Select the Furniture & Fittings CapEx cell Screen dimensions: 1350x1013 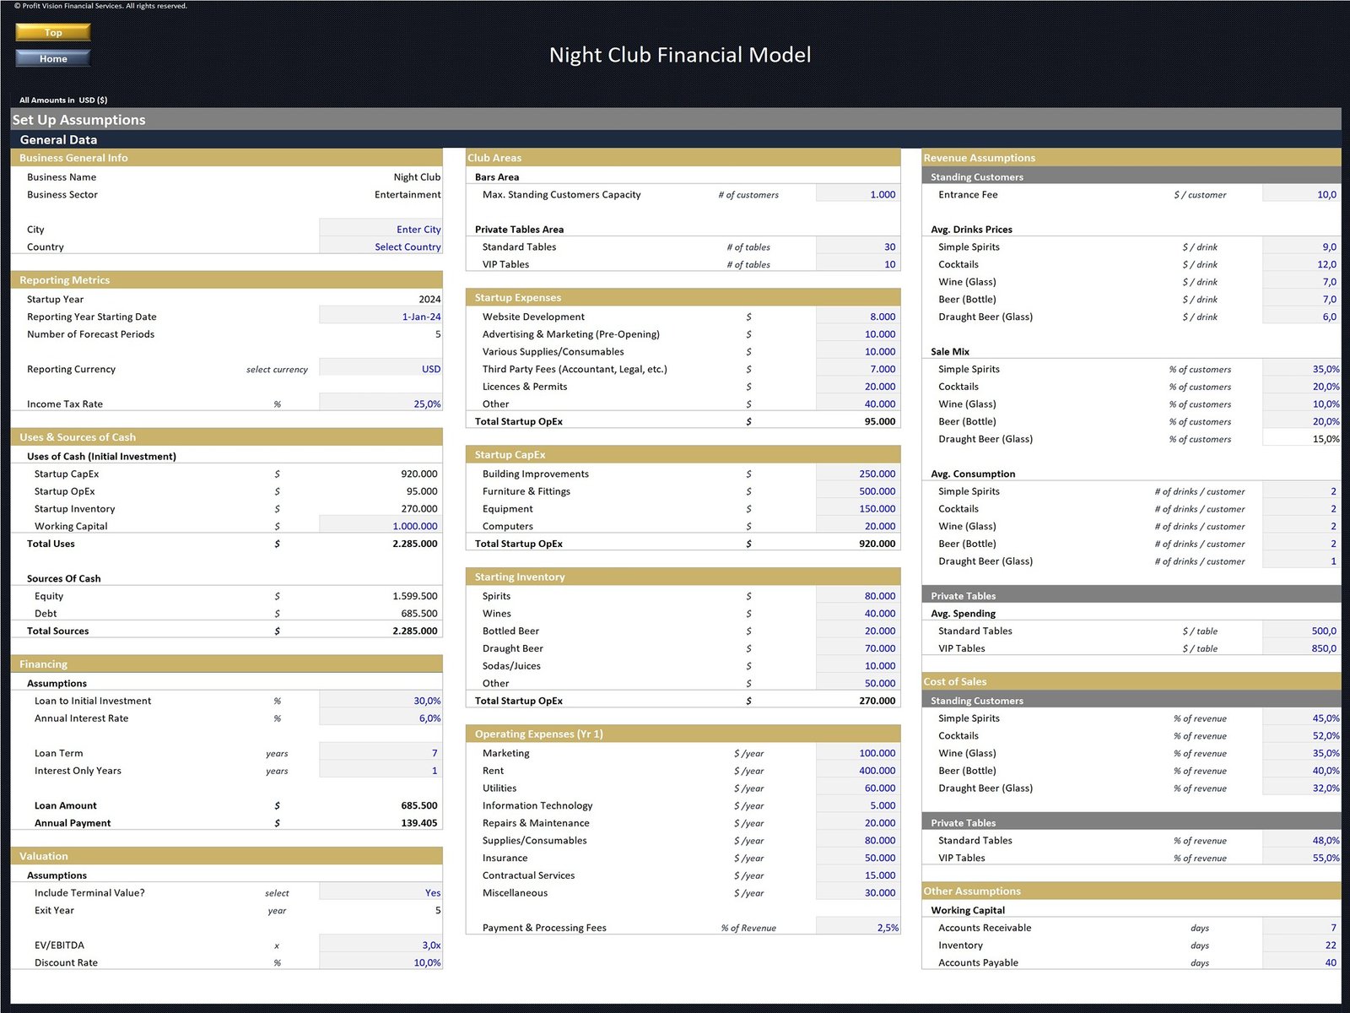tap(857, 492)
